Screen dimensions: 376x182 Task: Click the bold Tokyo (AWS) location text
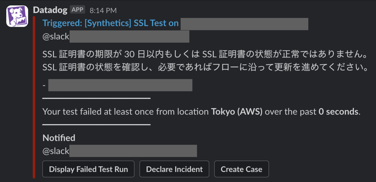(x=237, y=111)
